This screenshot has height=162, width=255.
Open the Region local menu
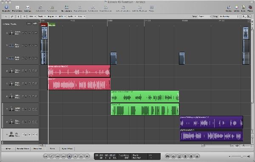tap(52, 17)
